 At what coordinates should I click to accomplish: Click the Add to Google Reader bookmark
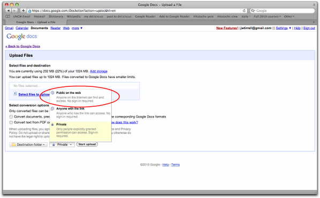pyautogui.click(x=174, y=16)
